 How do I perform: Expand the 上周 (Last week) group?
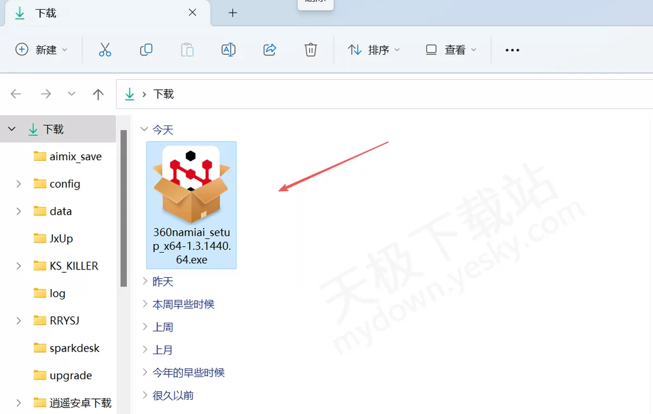click(x=145, y=327)
